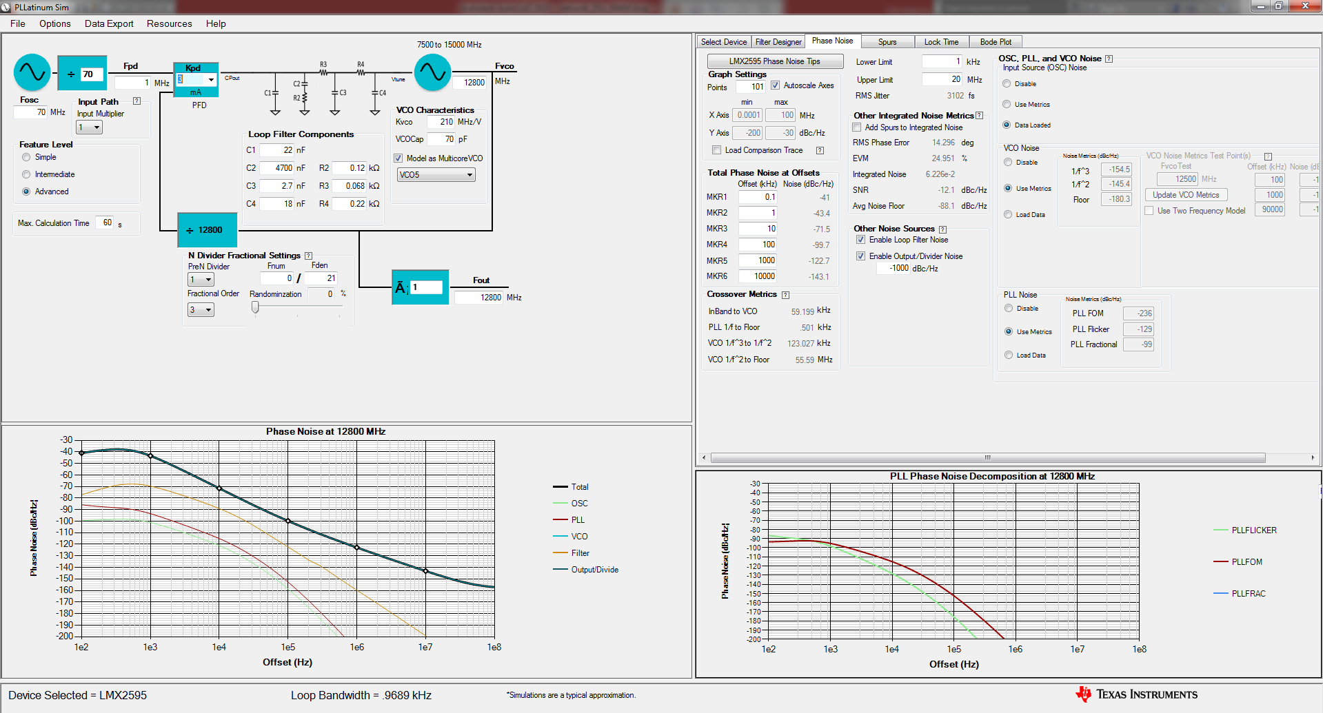Switch to the Spurs tab
The height and width of the screenshot is (713, 1323).
coord(887,42)
